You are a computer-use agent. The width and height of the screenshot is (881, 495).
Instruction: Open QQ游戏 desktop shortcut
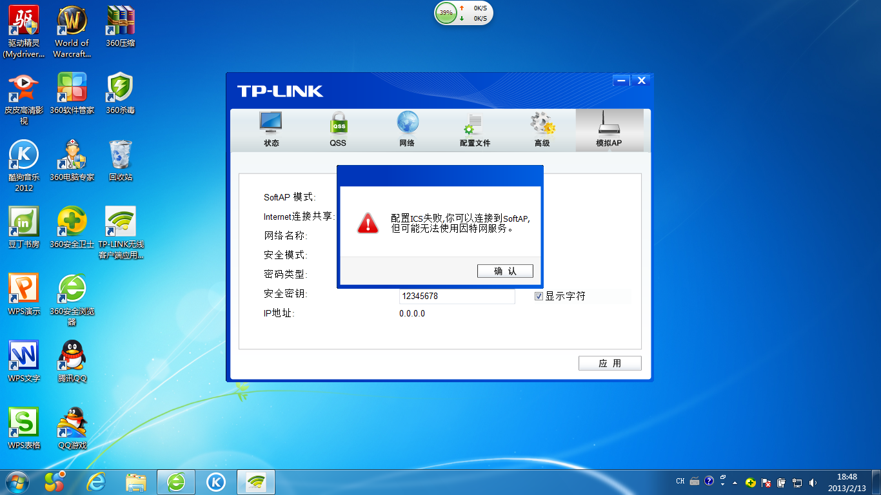click(x=72, y=429)
